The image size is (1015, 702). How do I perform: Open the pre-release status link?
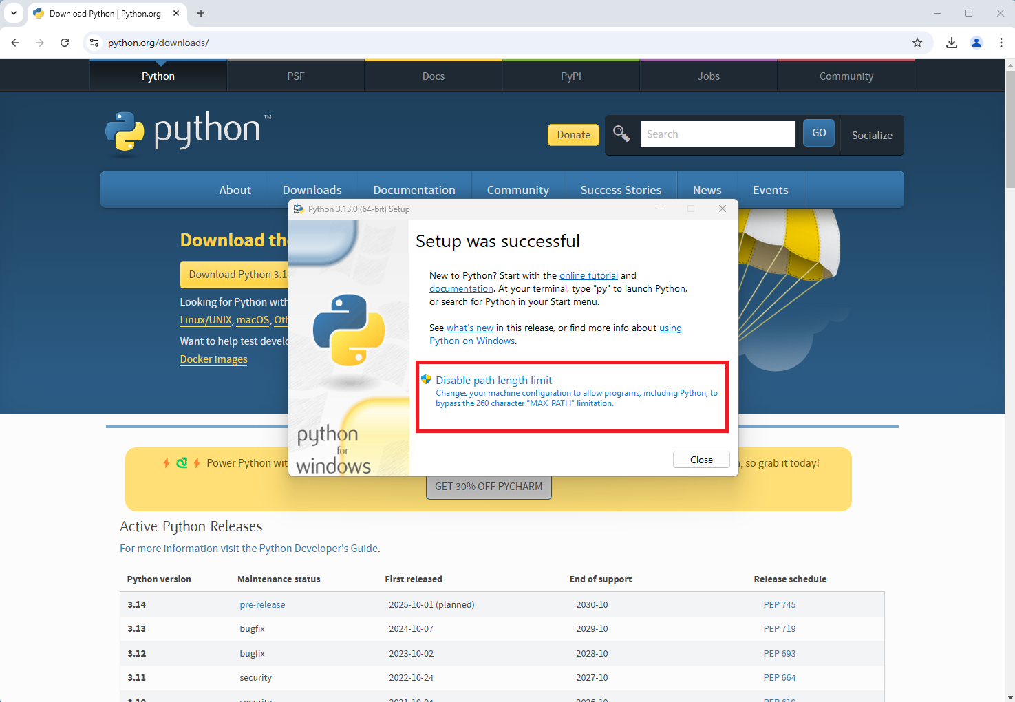coord(262,604)
